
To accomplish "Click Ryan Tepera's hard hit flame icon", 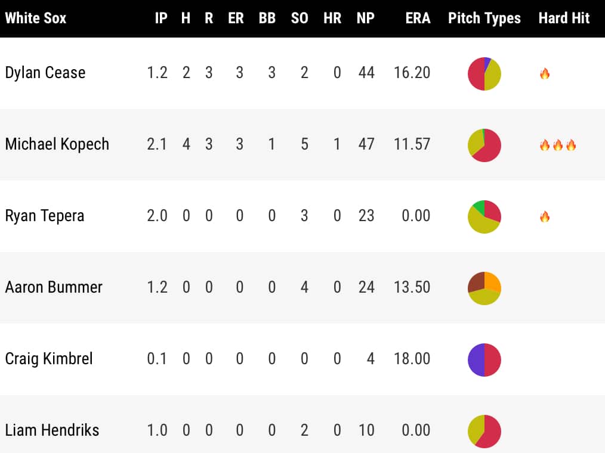I will point(544,216).
